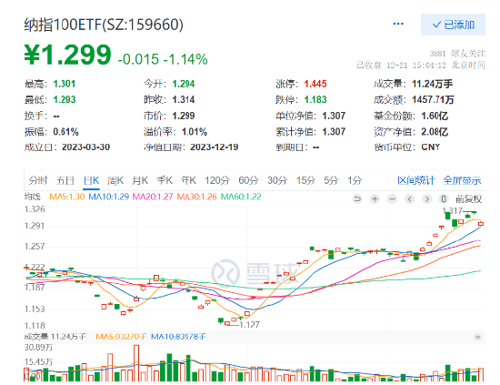Click the 资产净值 value 2.08亿

tap(435, 132)
